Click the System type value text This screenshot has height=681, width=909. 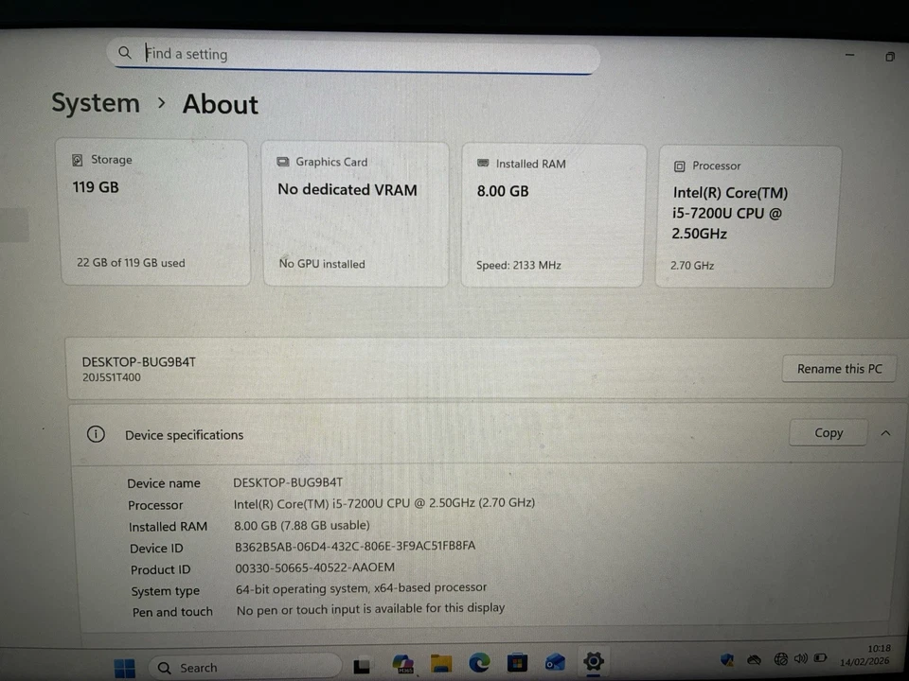coord(361,588)
